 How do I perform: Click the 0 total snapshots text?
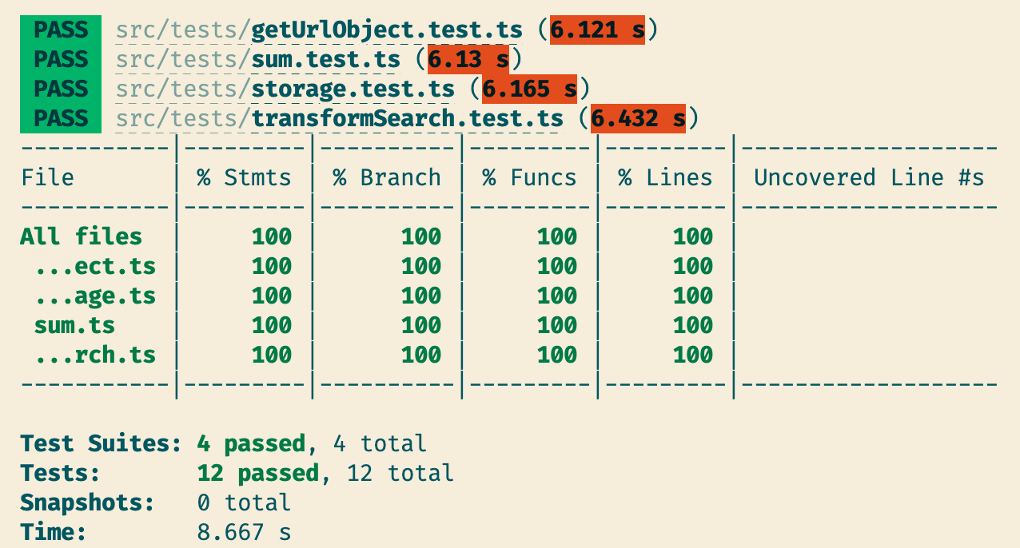[x=244, y=502]
